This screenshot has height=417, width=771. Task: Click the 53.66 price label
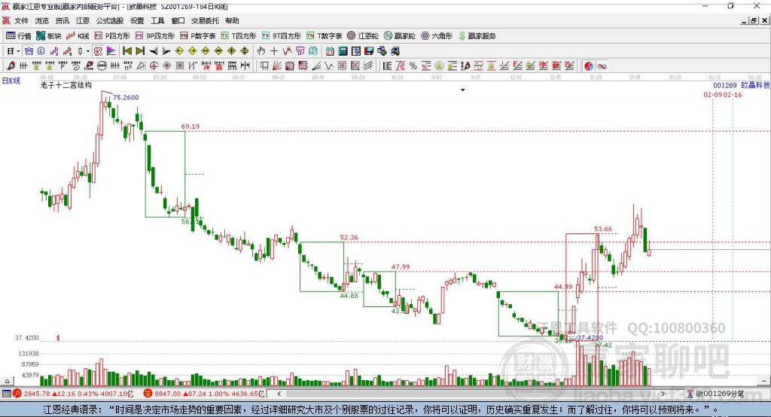click(x=603, y=229)
